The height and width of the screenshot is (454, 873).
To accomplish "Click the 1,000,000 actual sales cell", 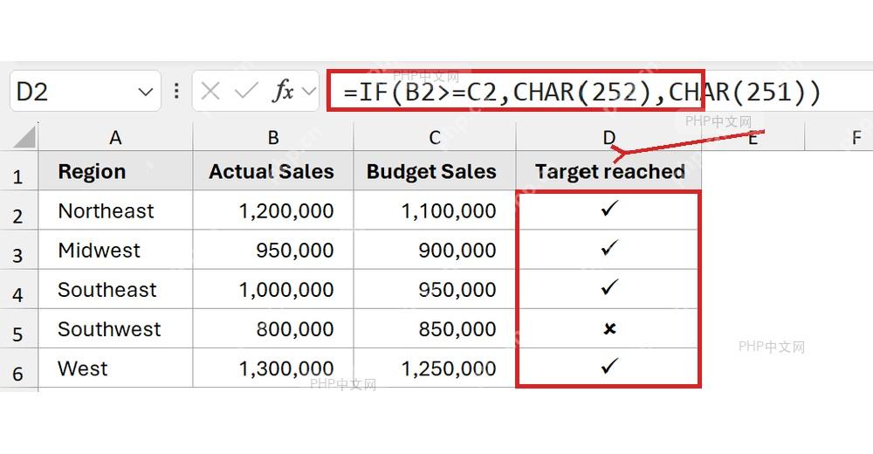I will pos(272,290).
